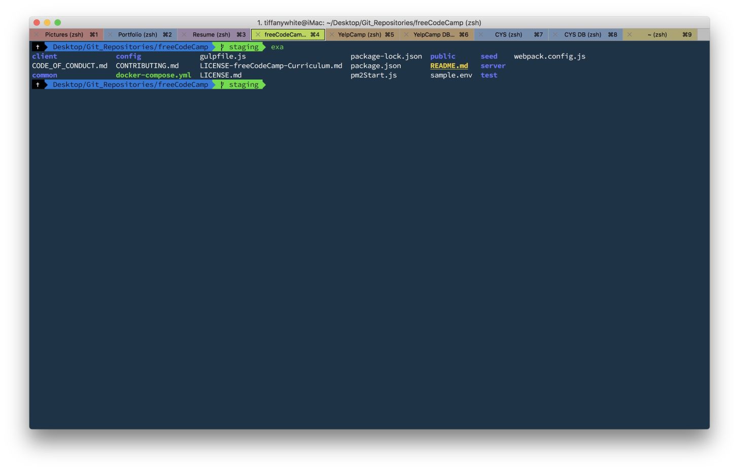739x471 pixels.
Task: Click the package.json file name
Action: tap(376, 66)
